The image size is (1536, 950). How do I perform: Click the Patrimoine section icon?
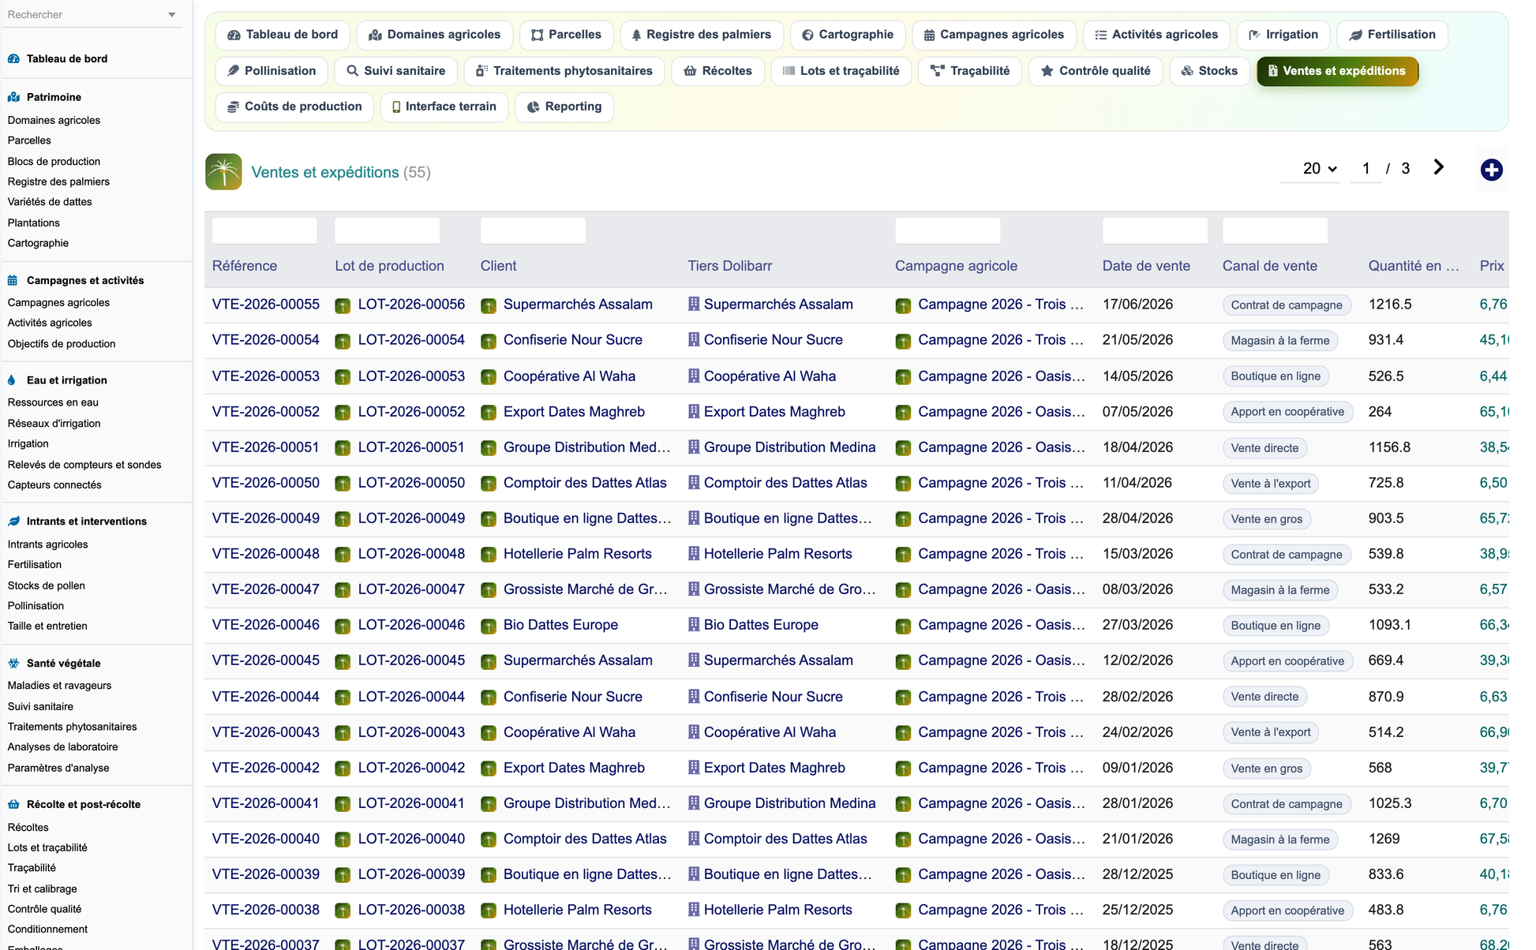[x=13, y=97]
